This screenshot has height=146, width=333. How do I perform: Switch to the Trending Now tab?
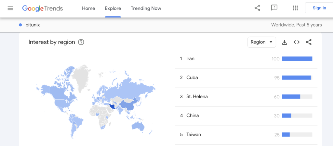click(x=146, y=8)
